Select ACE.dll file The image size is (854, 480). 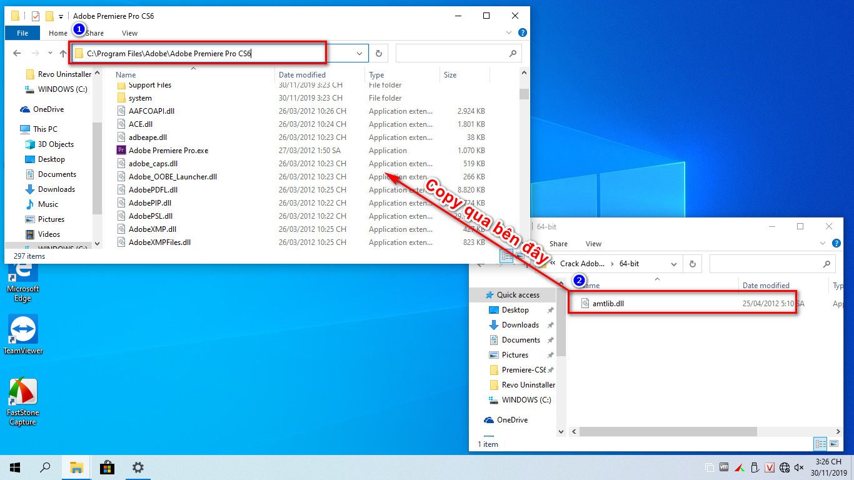click(x=141, y=124)
